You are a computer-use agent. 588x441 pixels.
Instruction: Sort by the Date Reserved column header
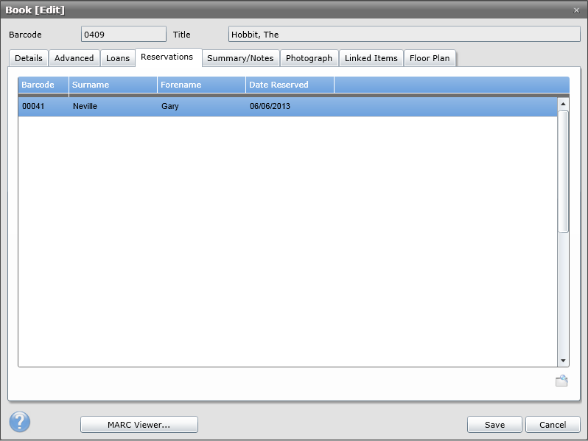point(290,85)
